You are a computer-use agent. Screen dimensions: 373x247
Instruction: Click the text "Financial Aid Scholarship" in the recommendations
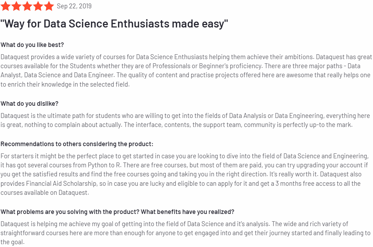(x=61, y=184)
